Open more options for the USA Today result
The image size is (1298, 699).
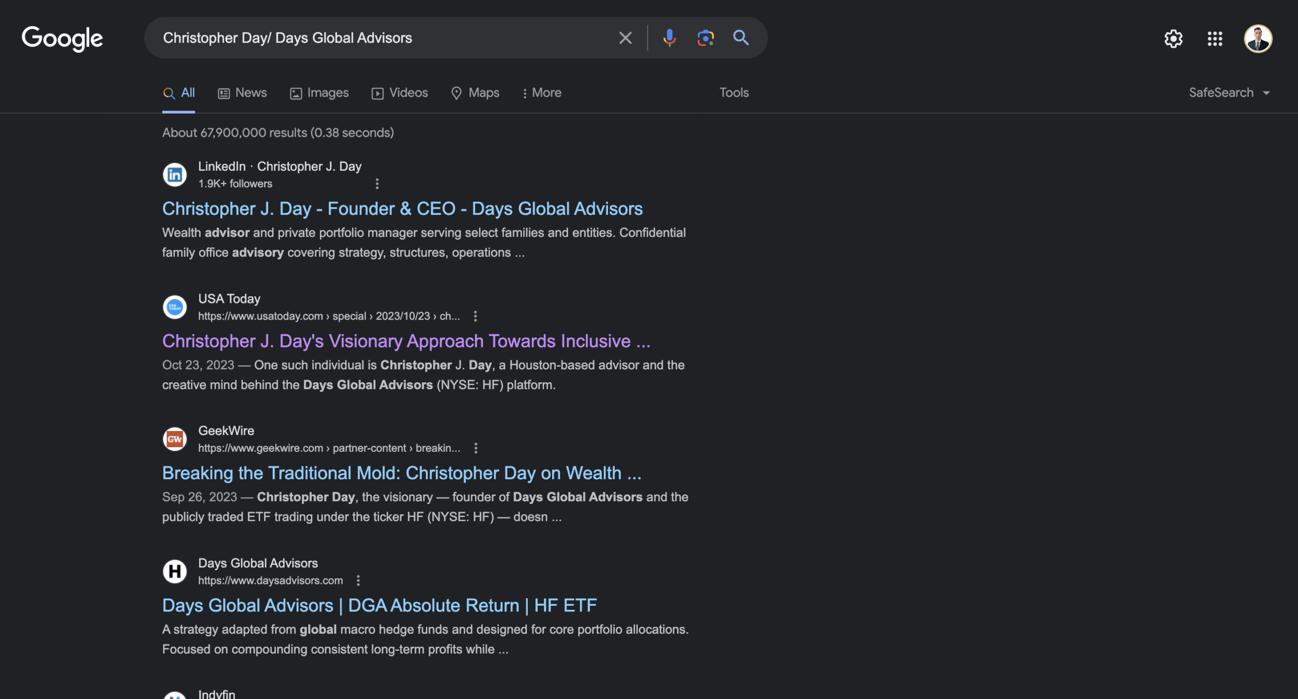tap(475, 316)
